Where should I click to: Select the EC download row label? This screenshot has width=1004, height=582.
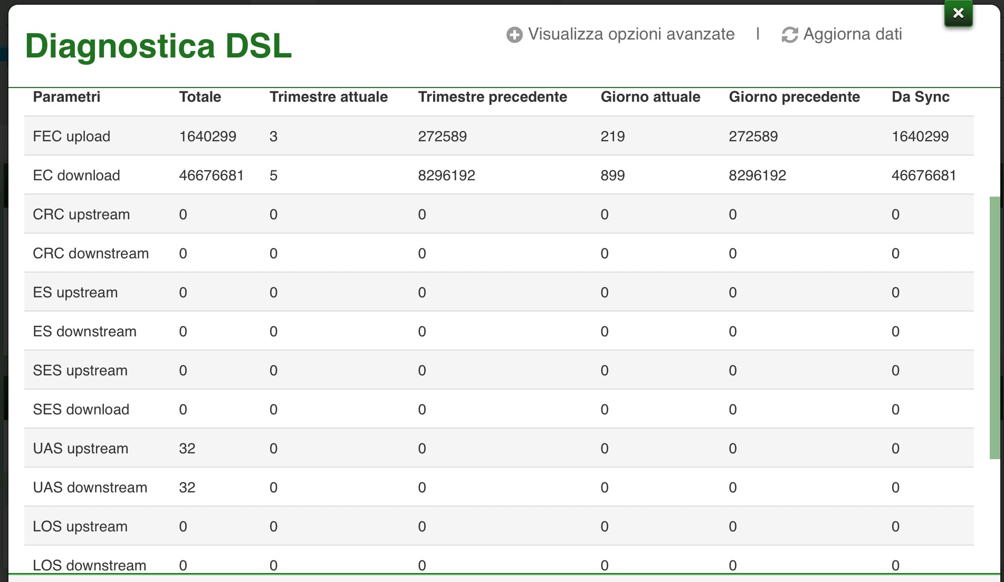77,176
